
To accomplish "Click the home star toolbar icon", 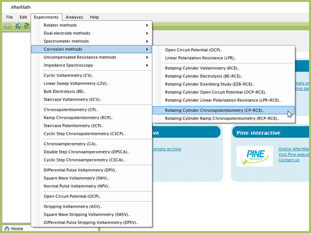I will pos(18,26).
